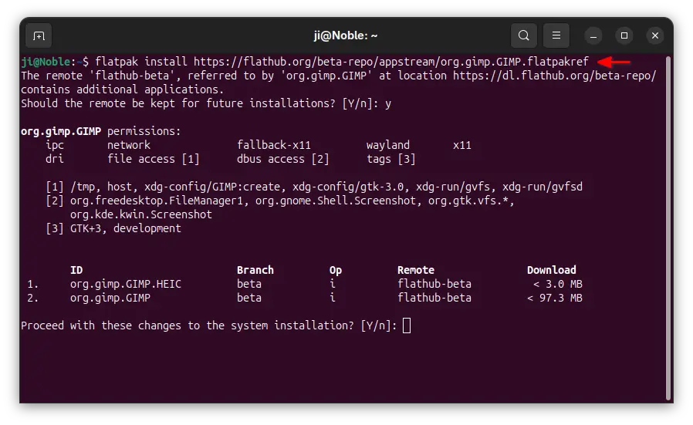693x425 pixels.
Task: Open the hamburger main menu
Action: point(556,35)
